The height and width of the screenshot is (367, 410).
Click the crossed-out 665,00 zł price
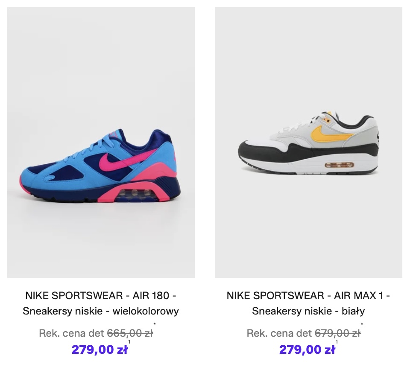[x=129, y=333]
